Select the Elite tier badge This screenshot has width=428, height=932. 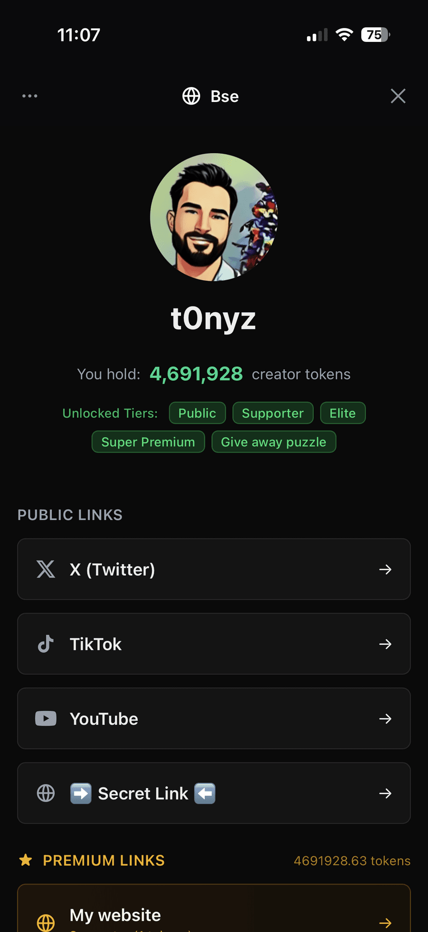pyautogui.click(x=342, y=413)
